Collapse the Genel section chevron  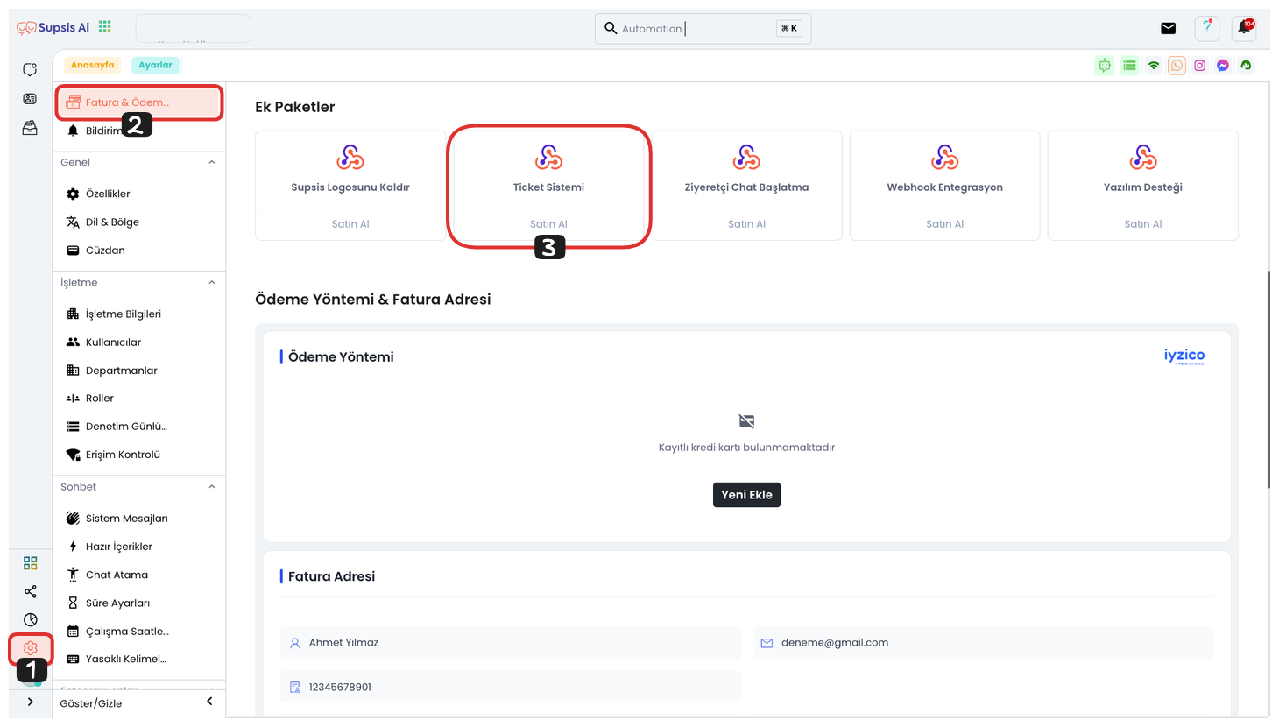[x=211, y=162]
